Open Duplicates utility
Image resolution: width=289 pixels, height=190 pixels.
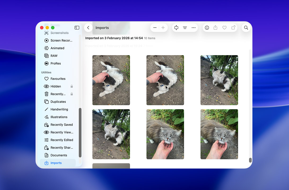click(x=58, y=102)
